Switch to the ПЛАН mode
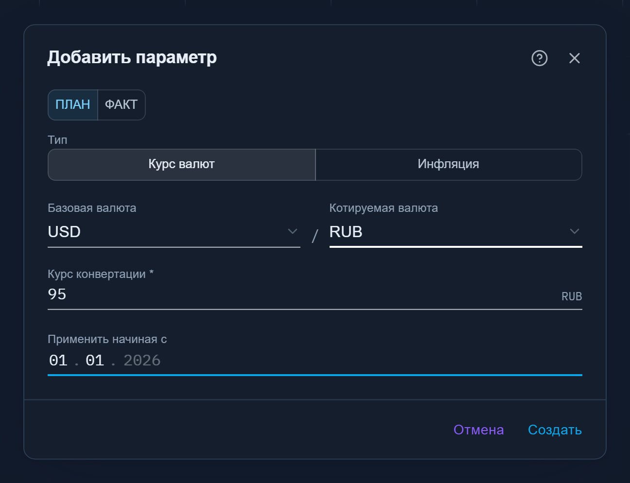630x483 pixels. pos(73,104)
